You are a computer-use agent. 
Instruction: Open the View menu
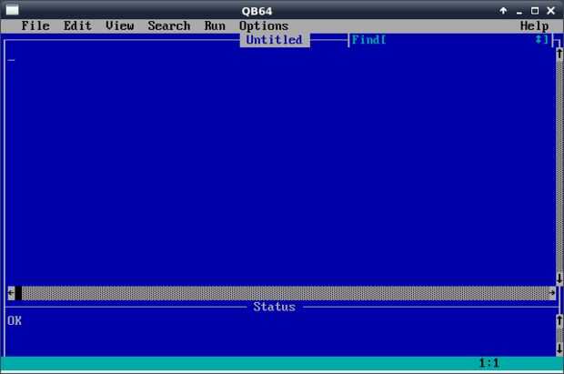click(x=120, y=25)
